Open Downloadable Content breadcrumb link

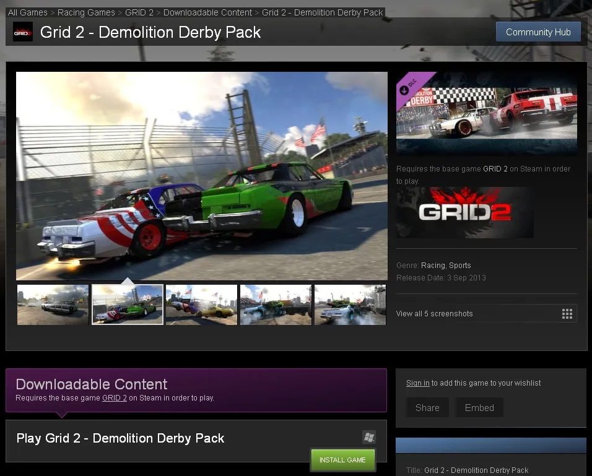tap(207, 12)
